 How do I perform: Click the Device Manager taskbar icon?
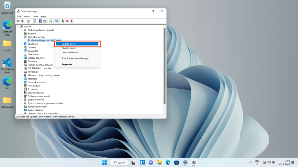click(194, 162)
